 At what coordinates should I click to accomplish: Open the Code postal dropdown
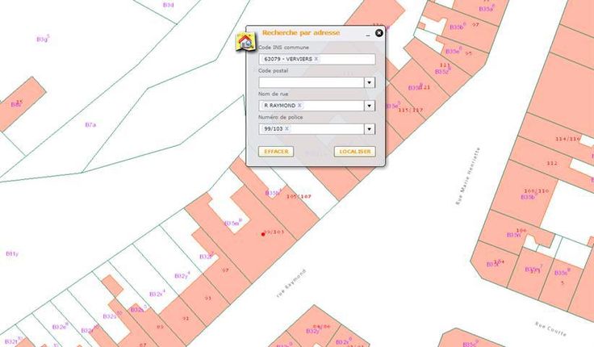(x=369, y=82)
